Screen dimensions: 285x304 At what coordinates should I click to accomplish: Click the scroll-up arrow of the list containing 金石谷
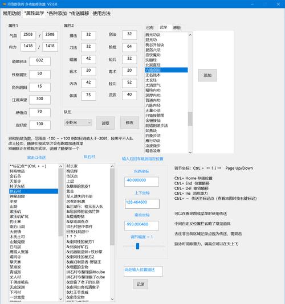pos(60,166)
